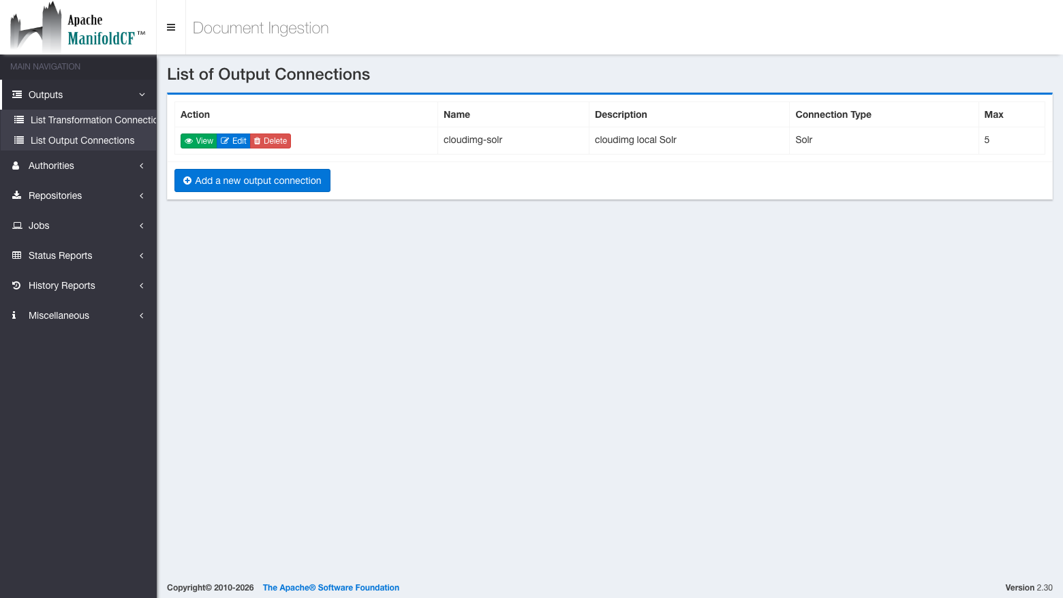Open the Jobs menu
Screen dimensions: 1063x598
(78, 225)
